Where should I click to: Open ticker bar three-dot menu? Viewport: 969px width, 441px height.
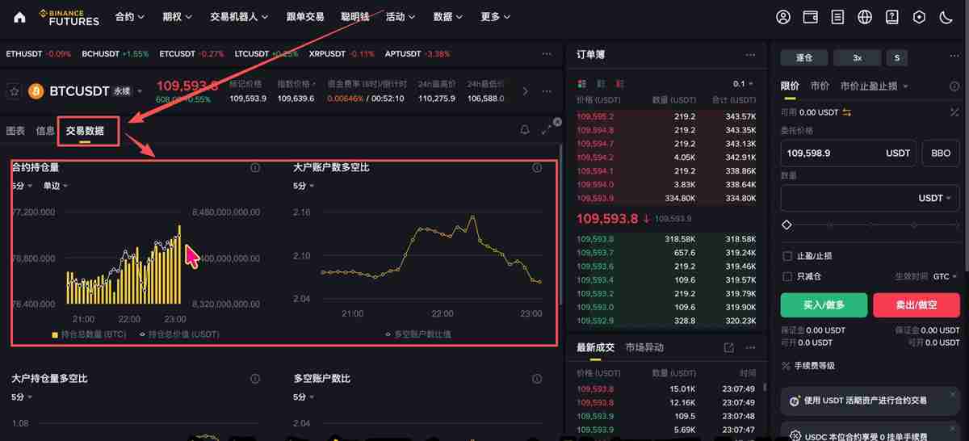pyautogui.click(x=547, y=54)
